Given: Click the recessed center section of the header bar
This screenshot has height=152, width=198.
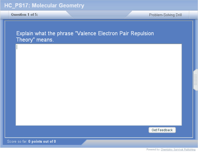Looking at the screenshot, I should pos(99,14).
